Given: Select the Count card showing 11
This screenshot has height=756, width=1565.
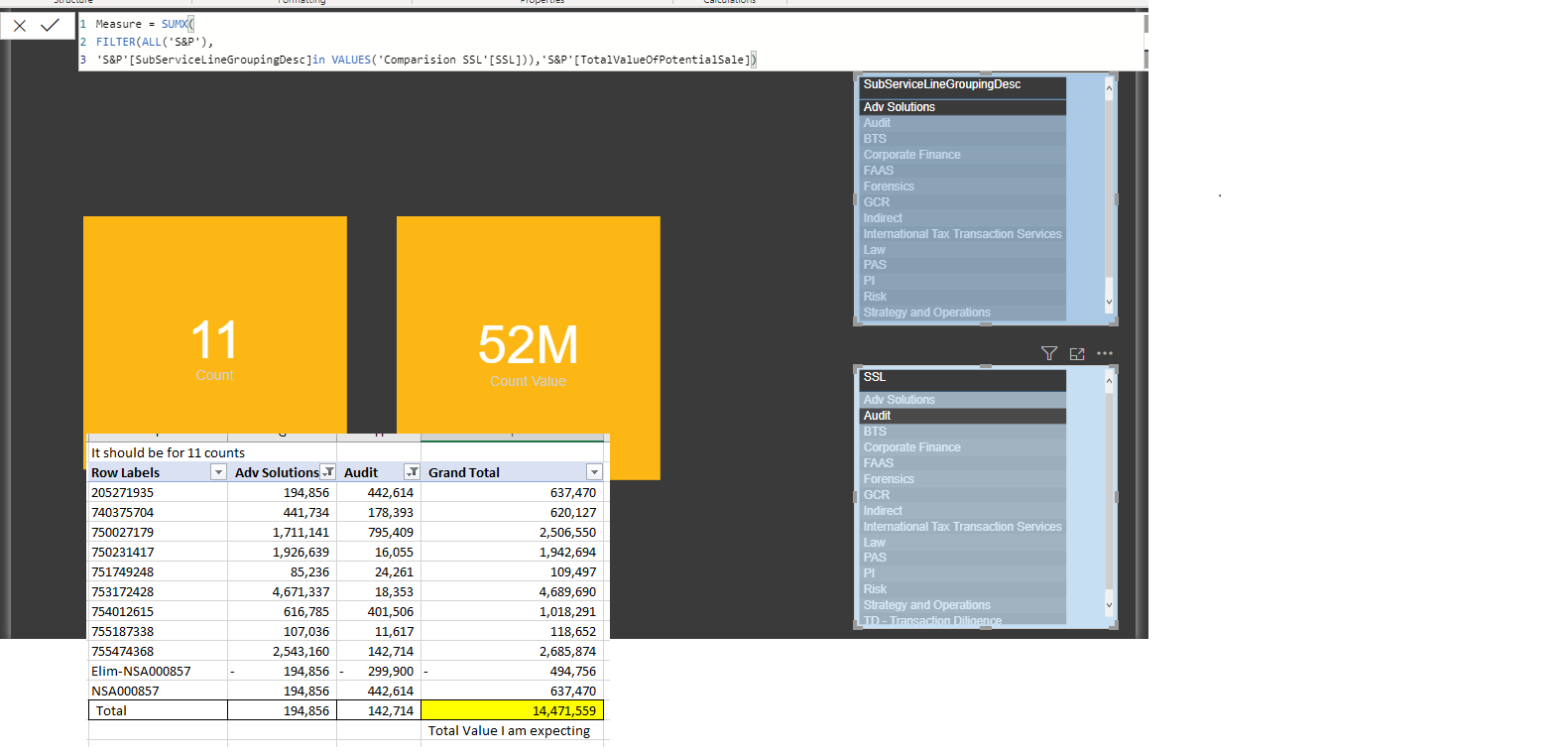Looking at the screenshot, I should point(215,324).
